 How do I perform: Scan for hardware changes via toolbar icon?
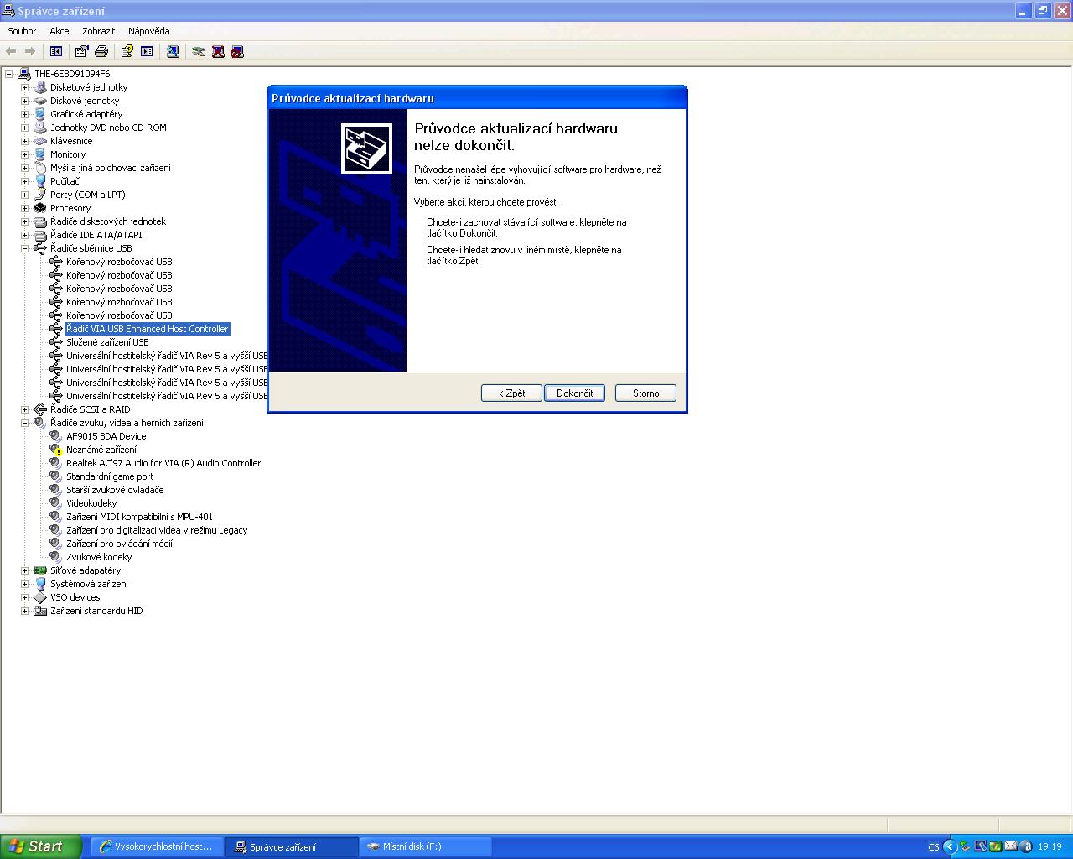click(x=173, y=51)
